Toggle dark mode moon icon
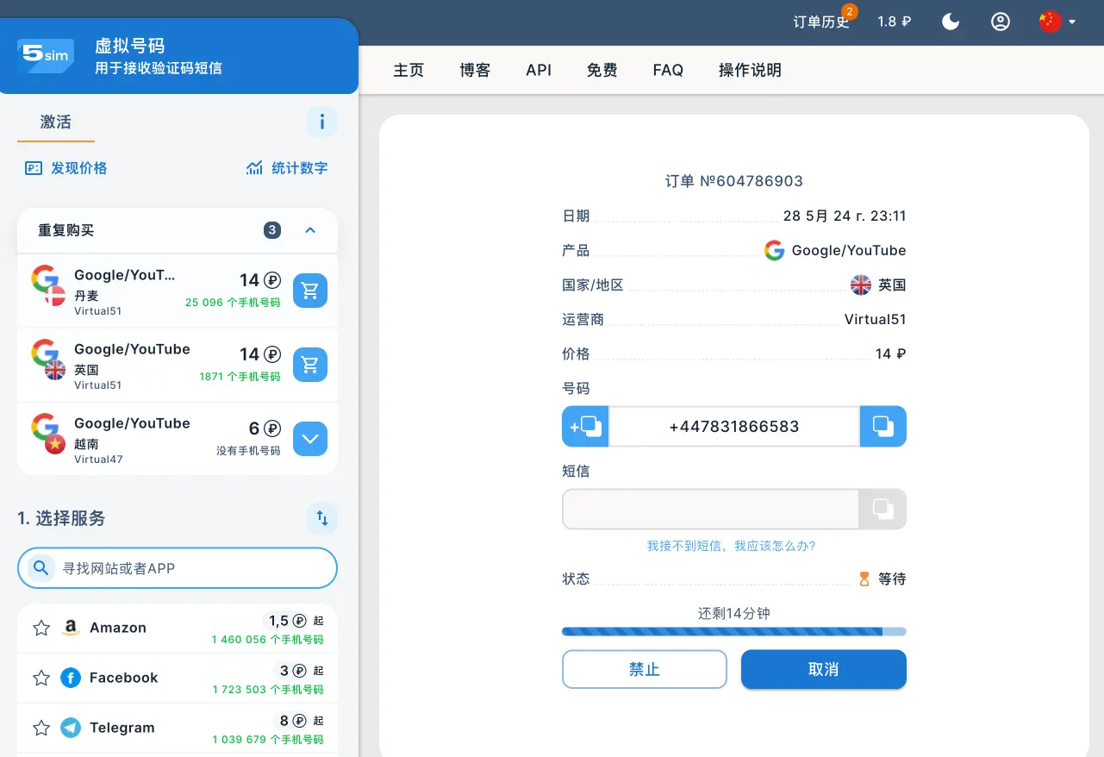 pos(951,22)
